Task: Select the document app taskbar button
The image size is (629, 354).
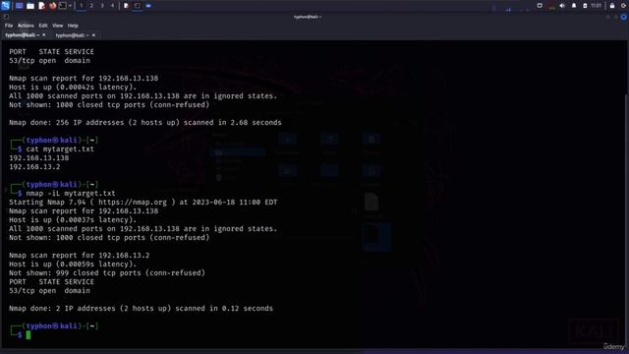Action: click(x=127, y=6)
